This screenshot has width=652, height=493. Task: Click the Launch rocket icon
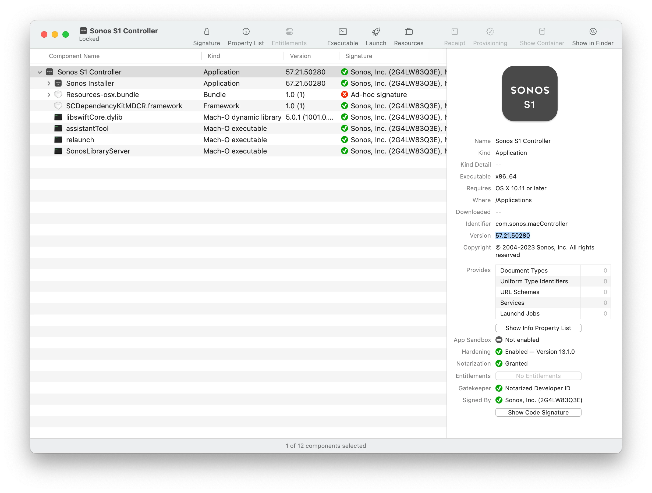point(376,31)
